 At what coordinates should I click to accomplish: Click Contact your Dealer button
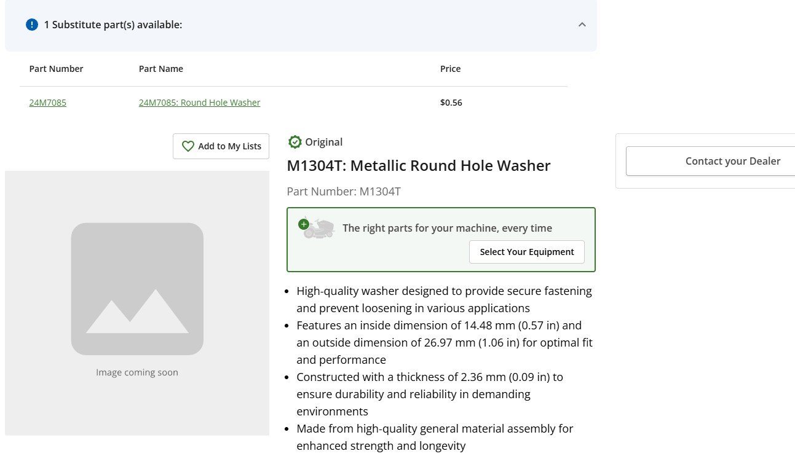711,161
